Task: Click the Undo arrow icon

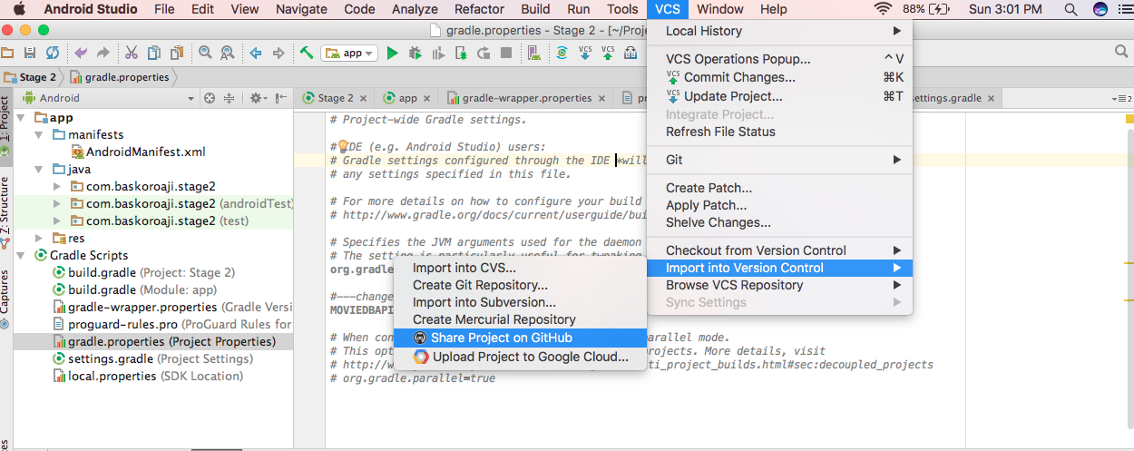Action: [82, 54]
